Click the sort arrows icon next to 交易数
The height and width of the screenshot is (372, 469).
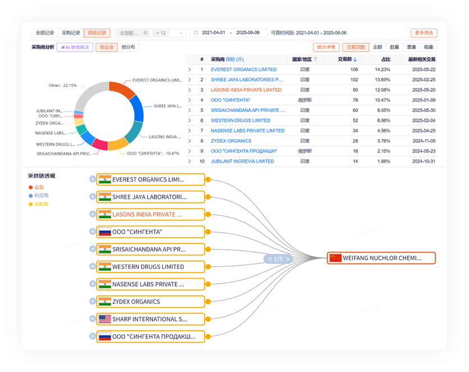(355, 59)
